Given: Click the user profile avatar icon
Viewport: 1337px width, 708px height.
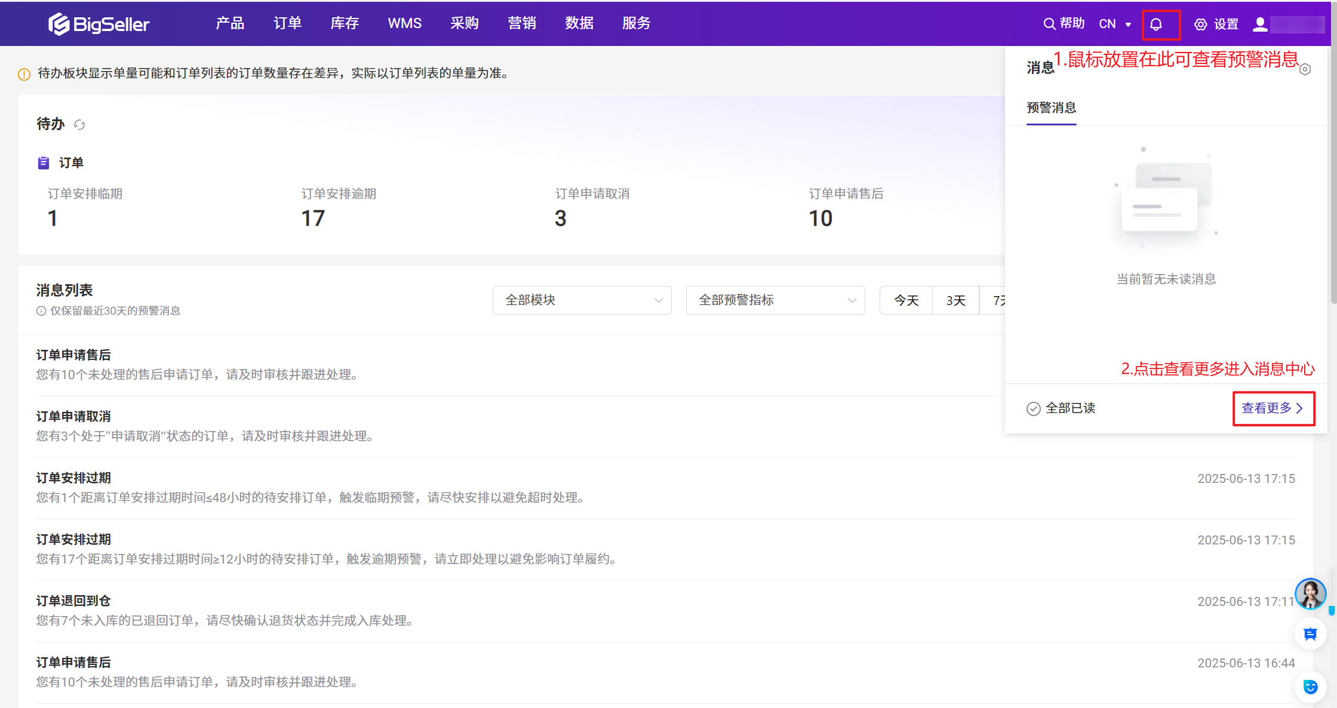Looking at the screenshot, I should pos(1260,24).
